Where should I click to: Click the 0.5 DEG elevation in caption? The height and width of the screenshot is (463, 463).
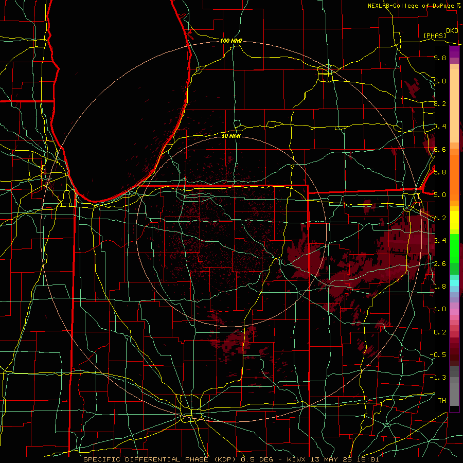point(256,459)
